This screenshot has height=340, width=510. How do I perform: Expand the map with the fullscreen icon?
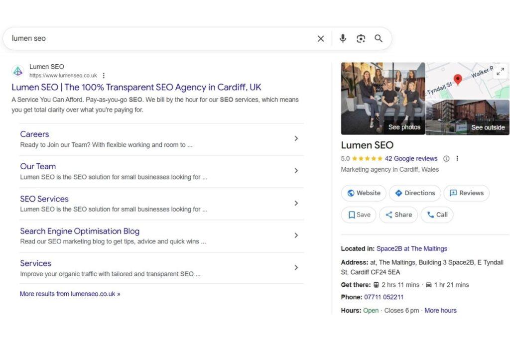click(500, 71)
